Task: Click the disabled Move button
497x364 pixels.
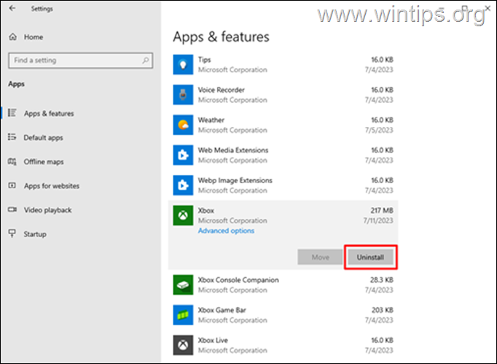Action: 320,257
